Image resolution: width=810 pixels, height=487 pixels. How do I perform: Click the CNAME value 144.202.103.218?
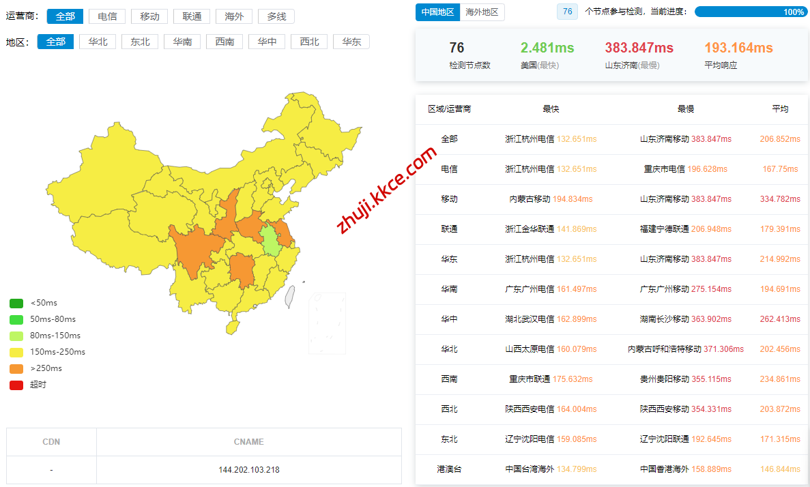click(248, 470)
